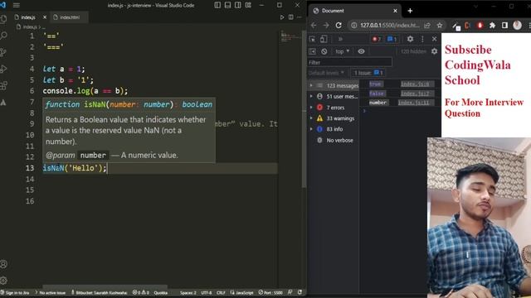Click the code minimap in VS Code
Viewport: 531px width, 298px height.
pyautogui.click(x=290, y=37)
